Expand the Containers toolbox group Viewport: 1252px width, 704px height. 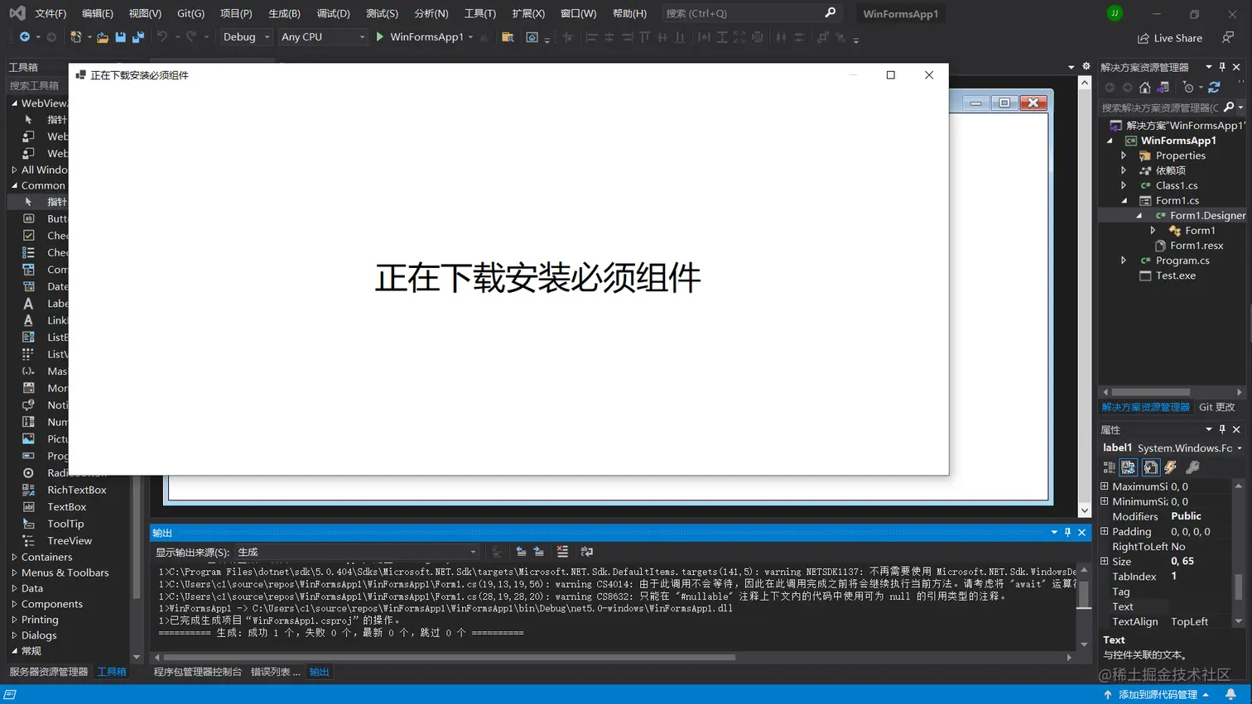(14, 558)
